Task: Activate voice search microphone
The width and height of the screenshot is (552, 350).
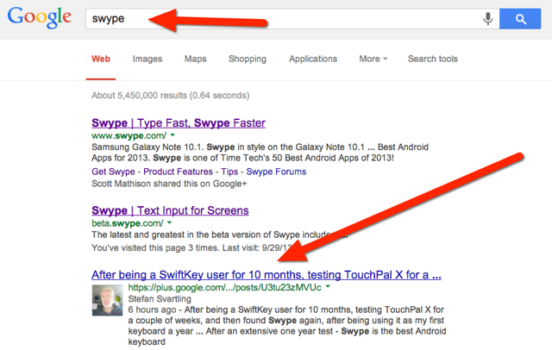Action: [x=488, y=18]
